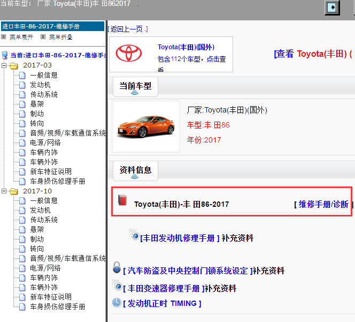This screenshot has height=322, width=355.
Task: Select the 2017-03 folder label
Action: [37, 65]
